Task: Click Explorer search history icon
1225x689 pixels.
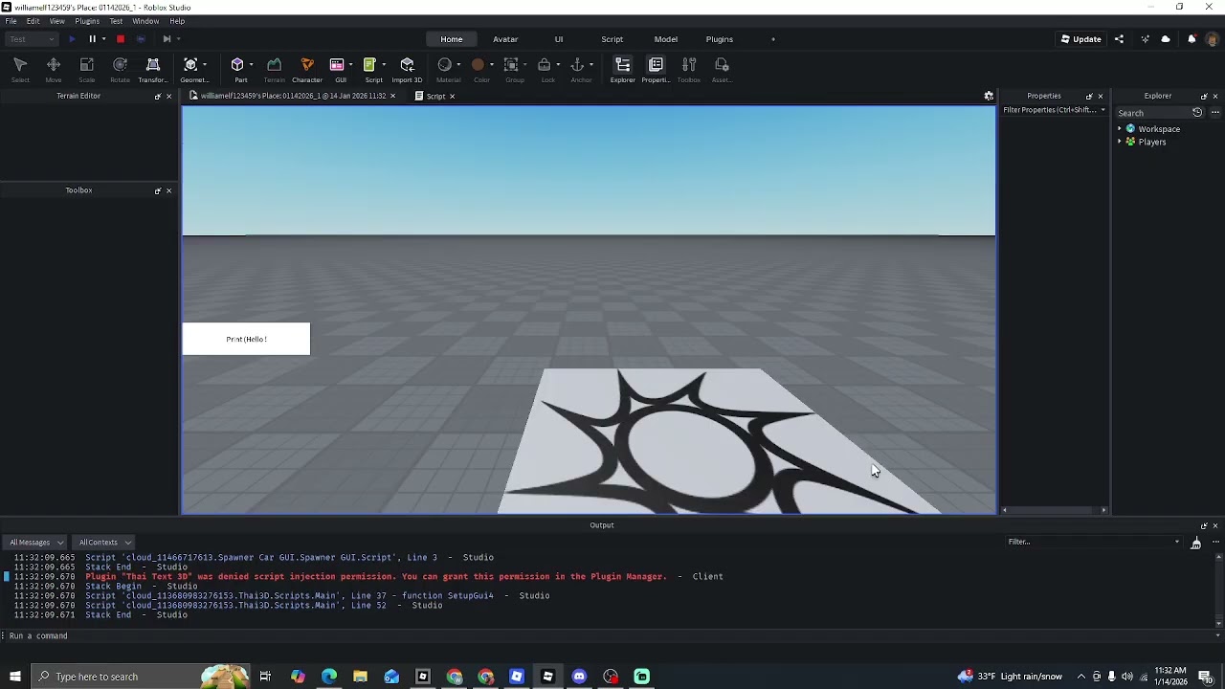Action: (1197, 113)
